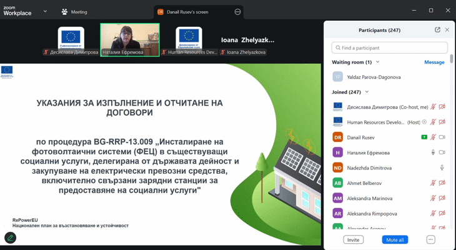Click Message link for waiting room
456x250 pixels.
[434, 62]
